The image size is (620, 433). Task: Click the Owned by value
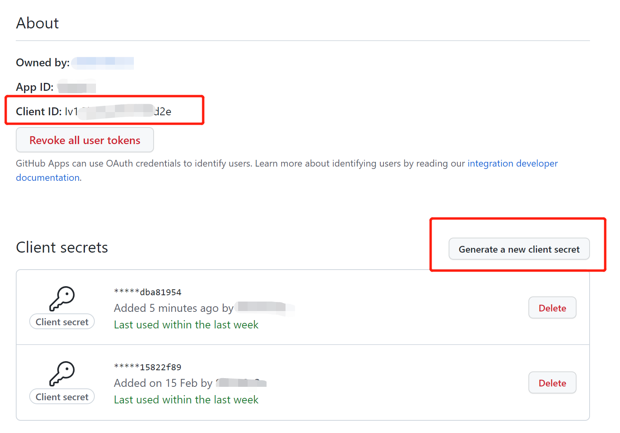[103, 62]
